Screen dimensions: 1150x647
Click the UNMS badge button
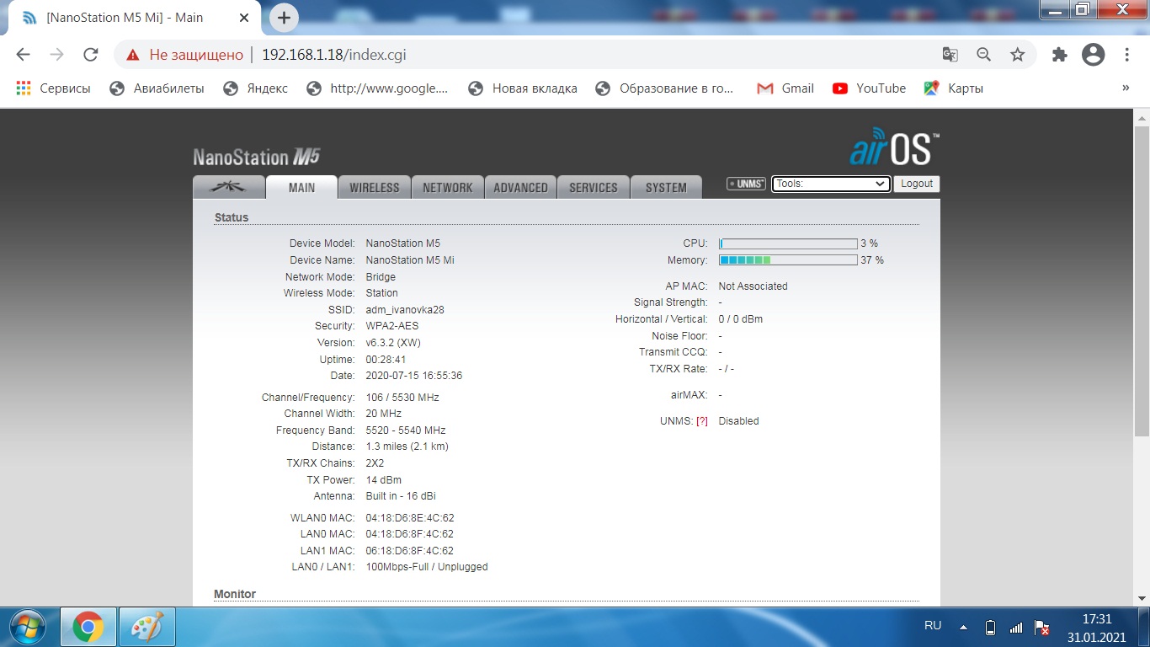click(746, 184)
